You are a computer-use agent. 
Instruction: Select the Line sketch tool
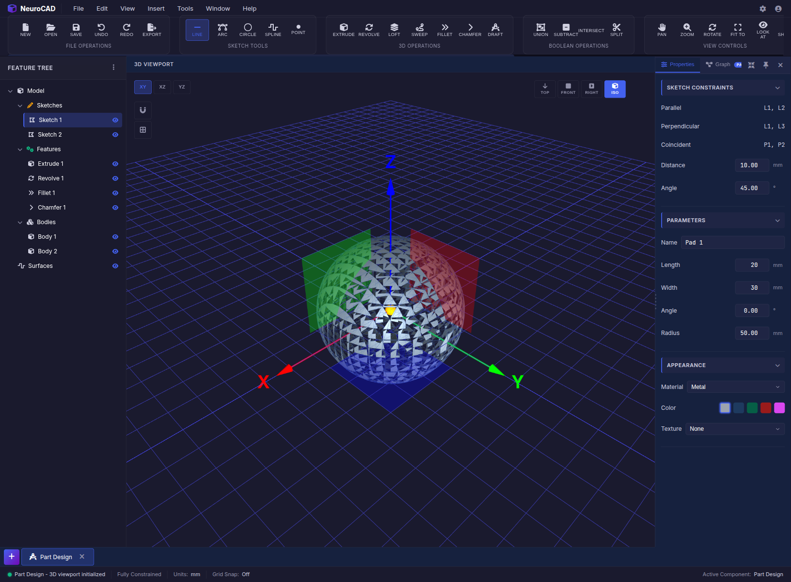[197, 30]
